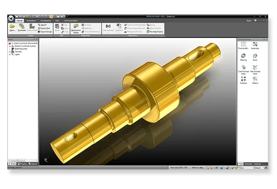The image size is (277, 189).
Task: Click the Disassemble tool icon
Action: 32,26
